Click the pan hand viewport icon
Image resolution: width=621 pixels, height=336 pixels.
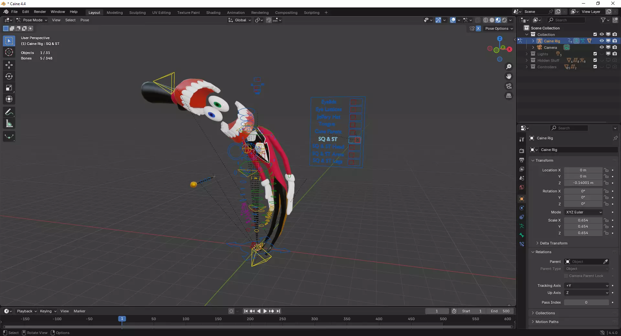pos(509,76)
